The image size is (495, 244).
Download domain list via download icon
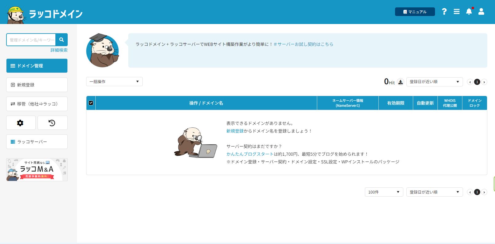[400, 82]
